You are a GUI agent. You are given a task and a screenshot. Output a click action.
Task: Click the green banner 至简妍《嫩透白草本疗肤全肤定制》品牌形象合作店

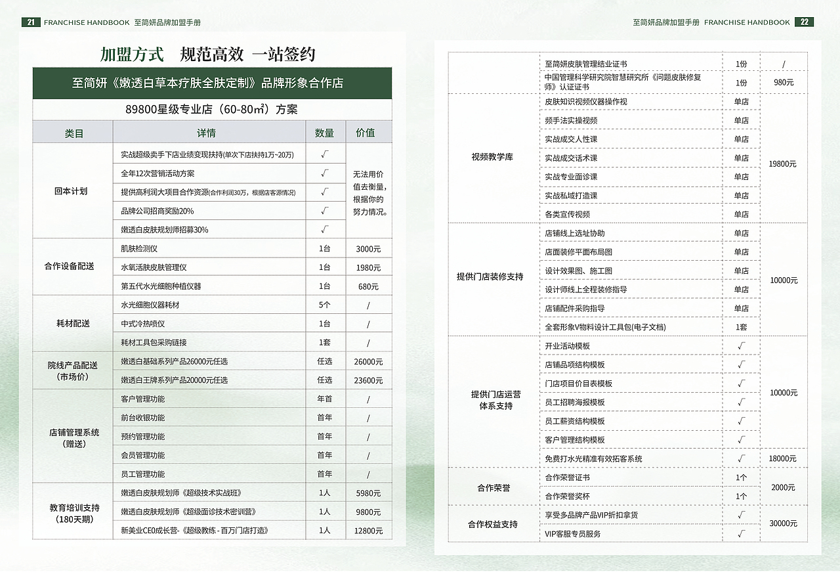(x=212, y=83)
